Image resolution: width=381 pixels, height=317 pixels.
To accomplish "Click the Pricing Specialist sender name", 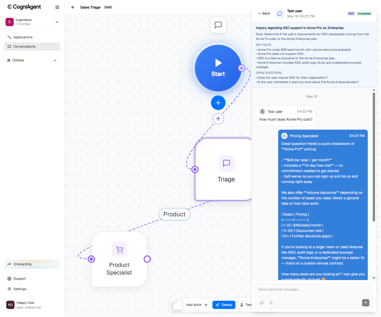I will click(x=304, y=136).
